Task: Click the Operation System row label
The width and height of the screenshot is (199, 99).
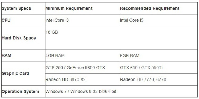Action: (20, 91)
